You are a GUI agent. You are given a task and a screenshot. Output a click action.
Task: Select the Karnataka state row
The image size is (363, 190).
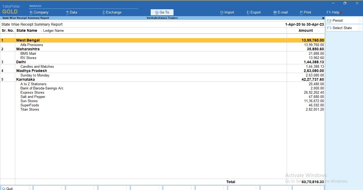pyautogui.click(x=26, y=79)
